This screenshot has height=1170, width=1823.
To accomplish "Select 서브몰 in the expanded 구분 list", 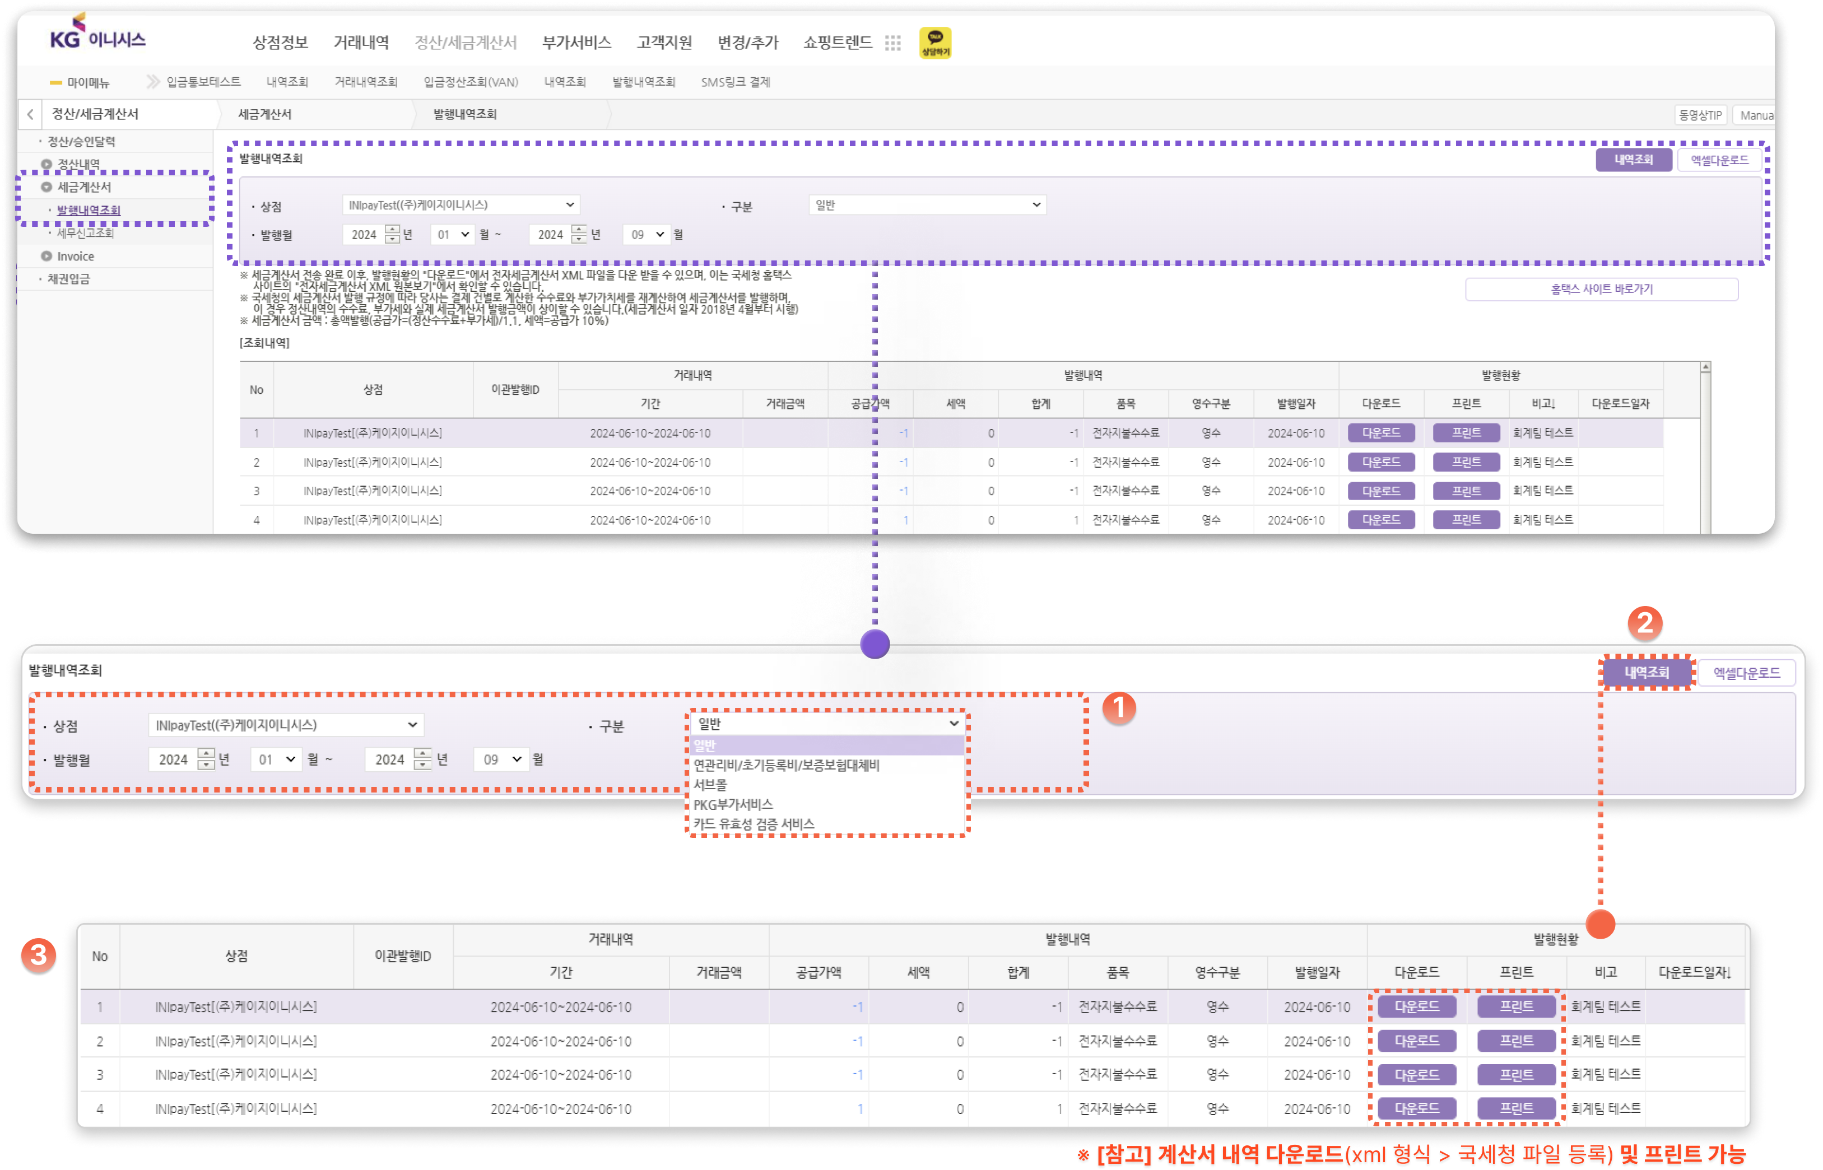I will (x=710, y=784).
